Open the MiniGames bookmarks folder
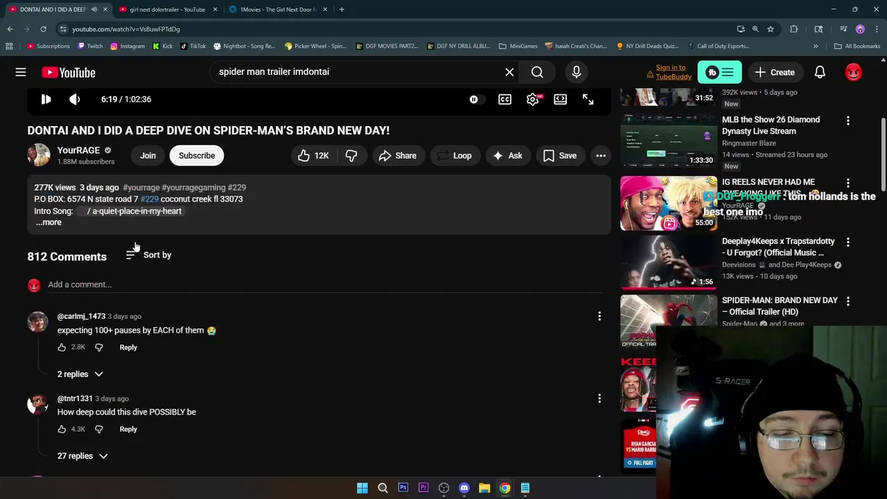Screen dimensions: 887x499 518,46
